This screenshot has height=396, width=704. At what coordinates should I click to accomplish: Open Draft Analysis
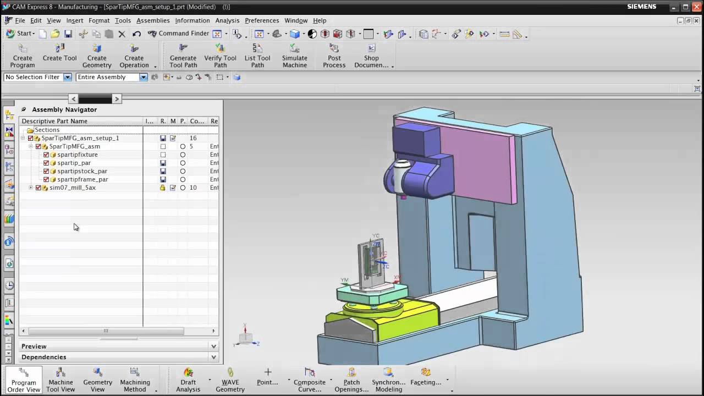(188, 380)
